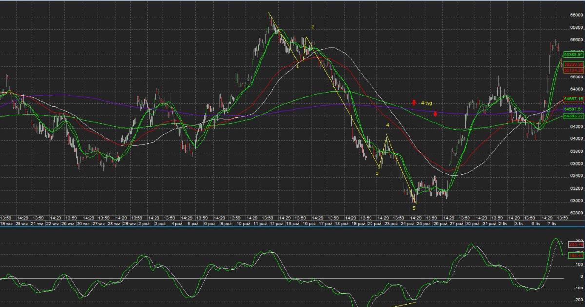This screenshot has height=307, width=585.
Task: Select the red 64667.16 moving average tag
Action: 574,99
